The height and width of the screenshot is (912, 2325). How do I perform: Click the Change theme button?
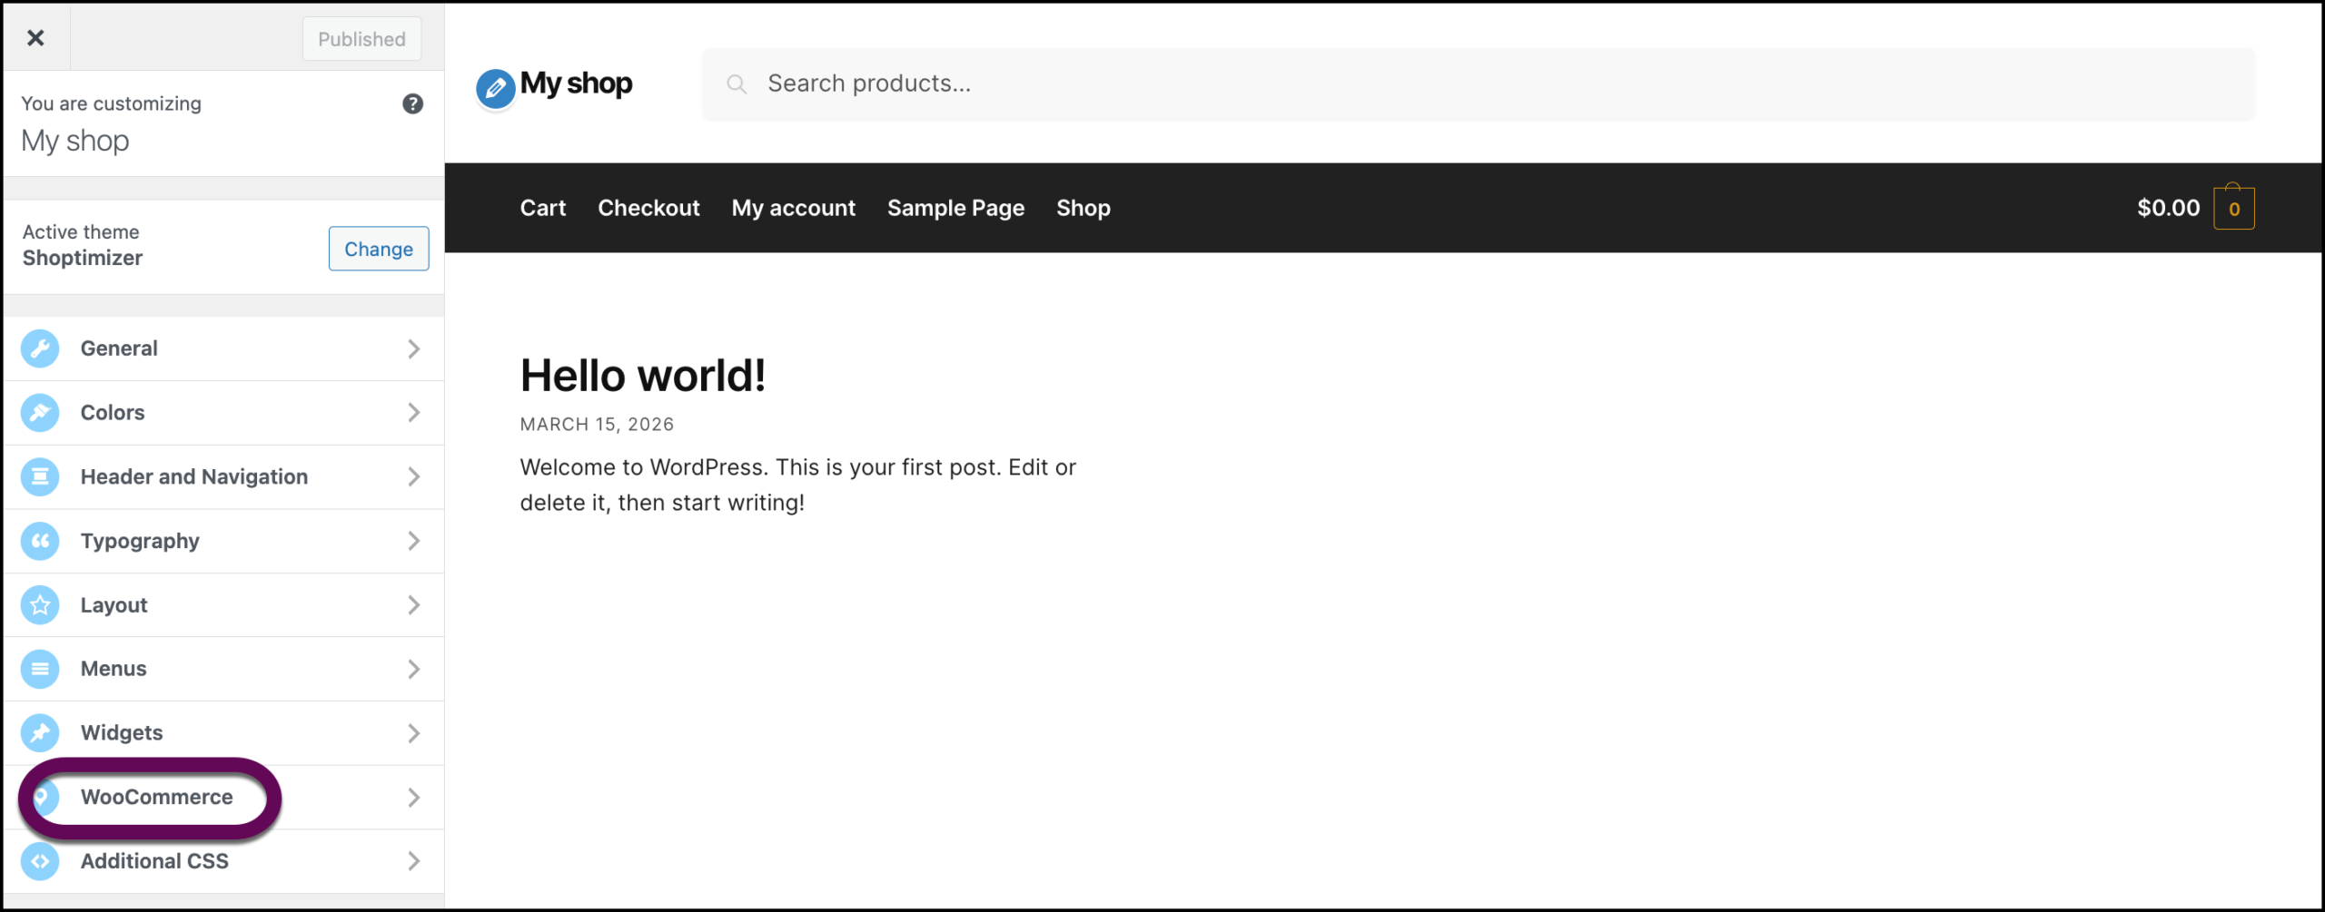[378, 248]
